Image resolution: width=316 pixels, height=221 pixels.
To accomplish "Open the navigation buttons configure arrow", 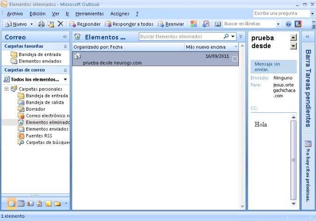I will pyautogui.click(x=66, y=203).
